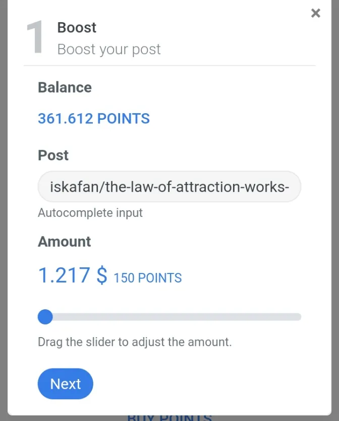Select the slider instruction hint text

[x=135, y=342]
